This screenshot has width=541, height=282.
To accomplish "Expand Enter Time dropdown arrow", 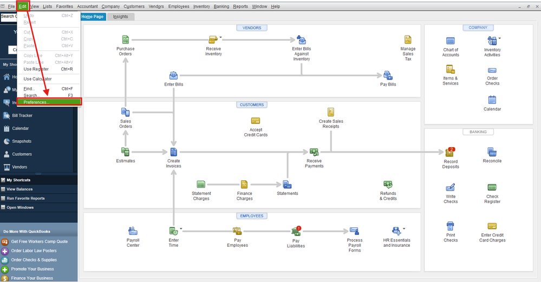I will [x=181, y=228].
